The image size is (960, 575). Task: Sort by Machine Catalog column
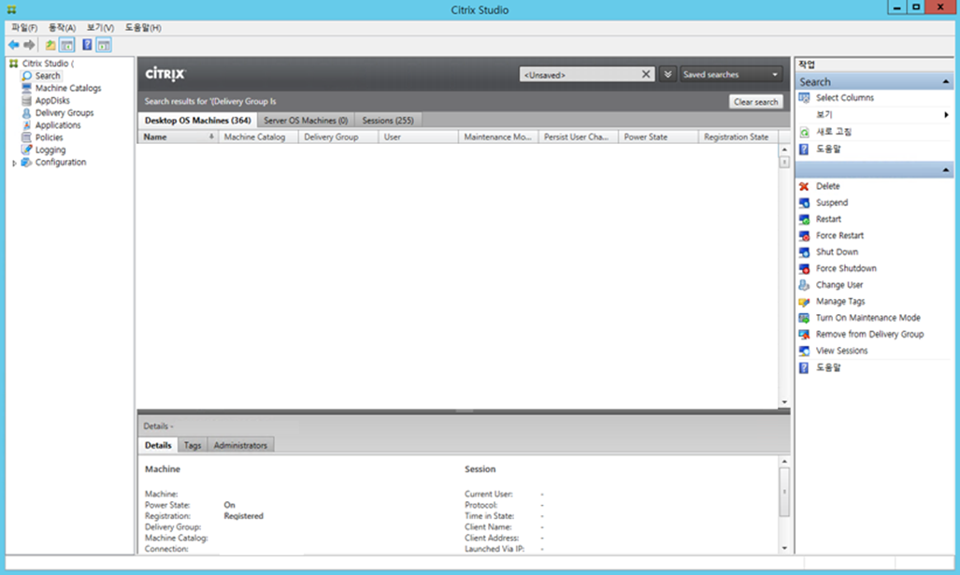[x=258, y=137]
